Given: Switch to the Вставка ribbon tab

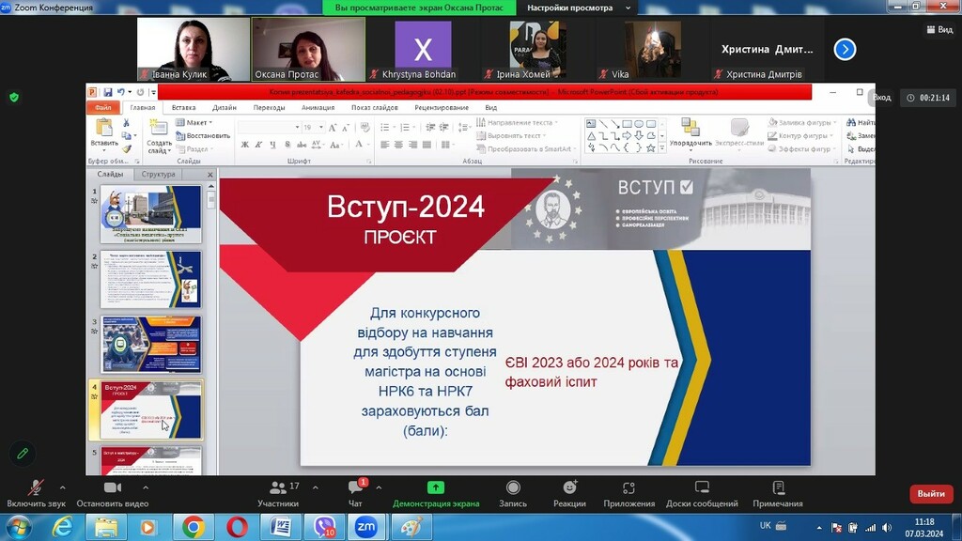Looking at the screenshot, I should click(184, 107).
